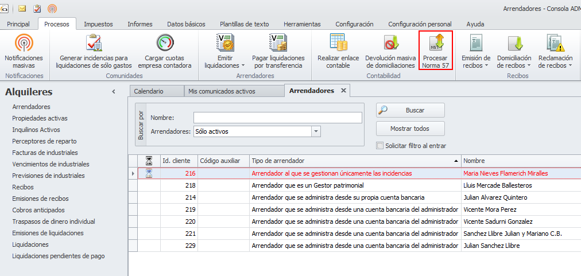Image resolution: width=581 pixels, height=276 pixels.
Task: Open the Impuestos ribbon tab
Action: [98, 24]
